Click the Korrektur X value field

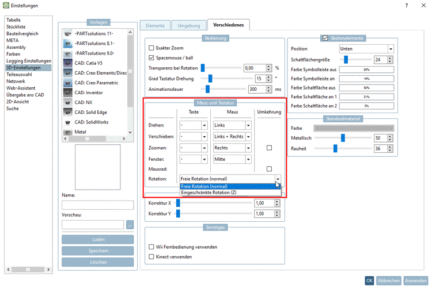(264, 203)
